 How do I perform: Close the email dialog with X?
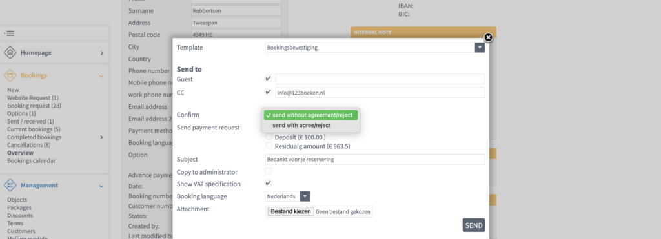pyautogui.click(x=488, y=37)
